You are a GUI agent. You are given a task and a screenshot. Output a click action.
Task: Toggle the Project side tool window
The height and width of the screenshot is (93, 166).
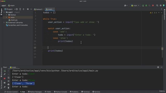pos(1,12)
